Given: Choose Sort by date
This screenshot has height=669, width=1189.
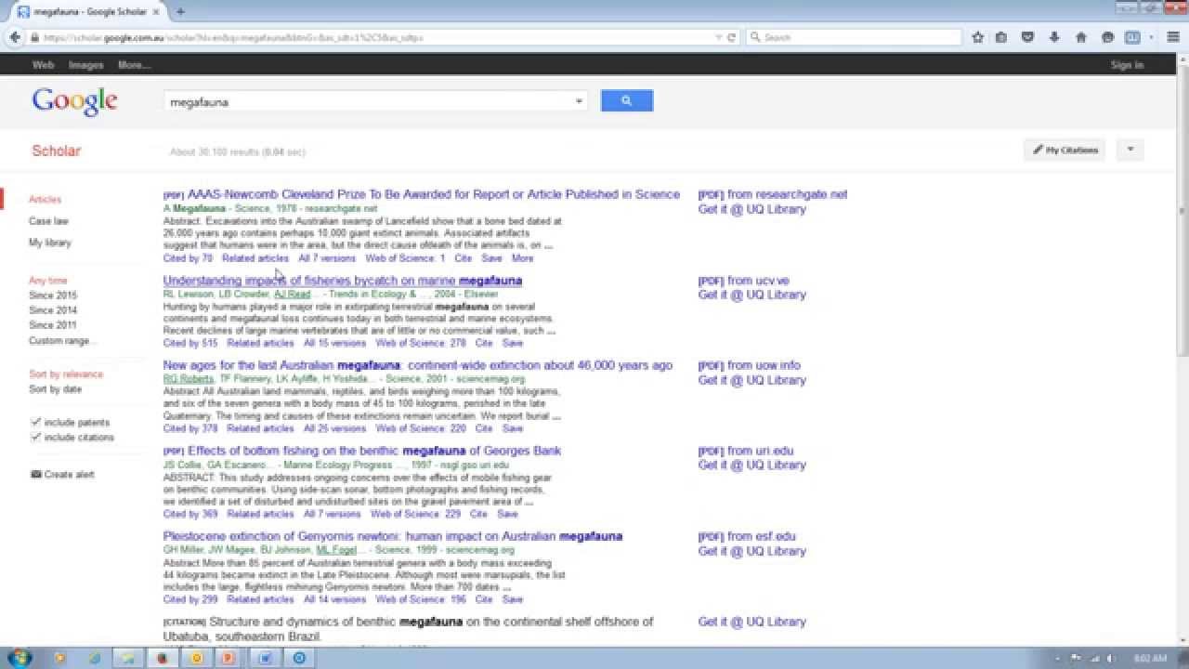Looking at the screenshot, I should click(56, 389).
